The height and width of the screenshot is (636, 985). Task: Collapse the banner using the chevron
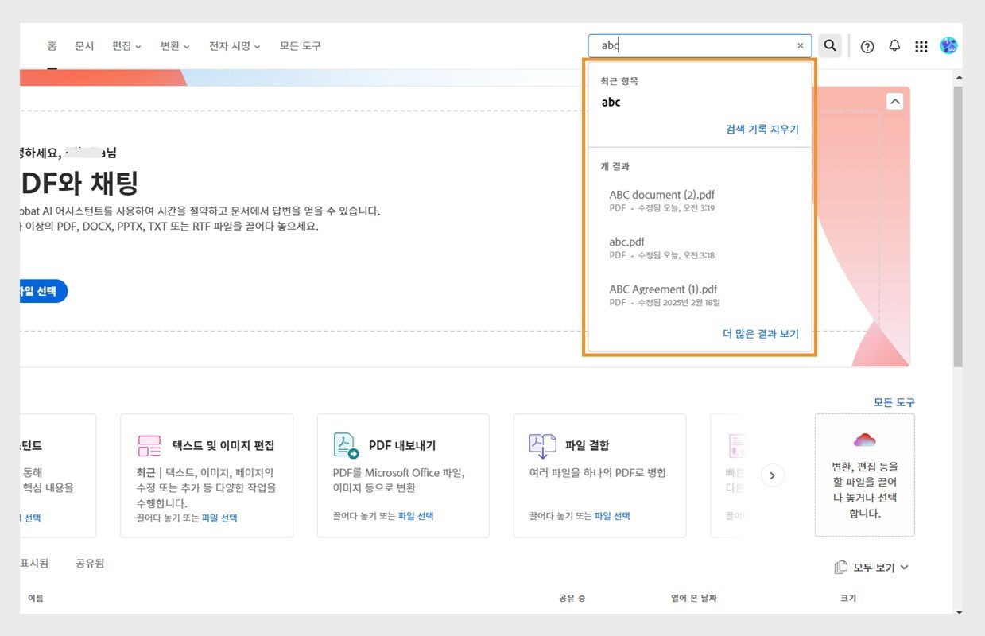894,101
